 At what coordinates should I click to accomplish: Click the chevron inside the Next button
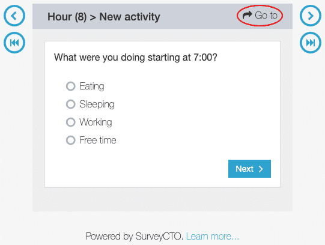tap(261, 169)
